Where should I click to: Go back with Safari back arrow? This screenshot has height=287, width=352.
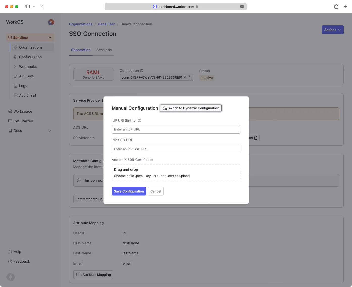[42, 7]
